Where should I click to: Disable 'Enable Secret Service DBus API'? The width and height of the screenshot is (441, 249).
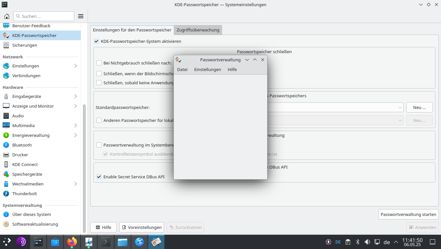pos(99,177)
